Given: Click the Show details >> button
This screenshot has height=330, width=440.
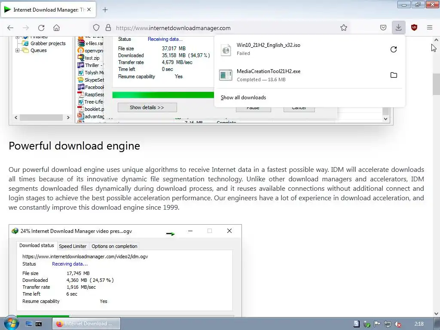Looking at the screenshot, I should pyautogui.click(x=147, y=107).
